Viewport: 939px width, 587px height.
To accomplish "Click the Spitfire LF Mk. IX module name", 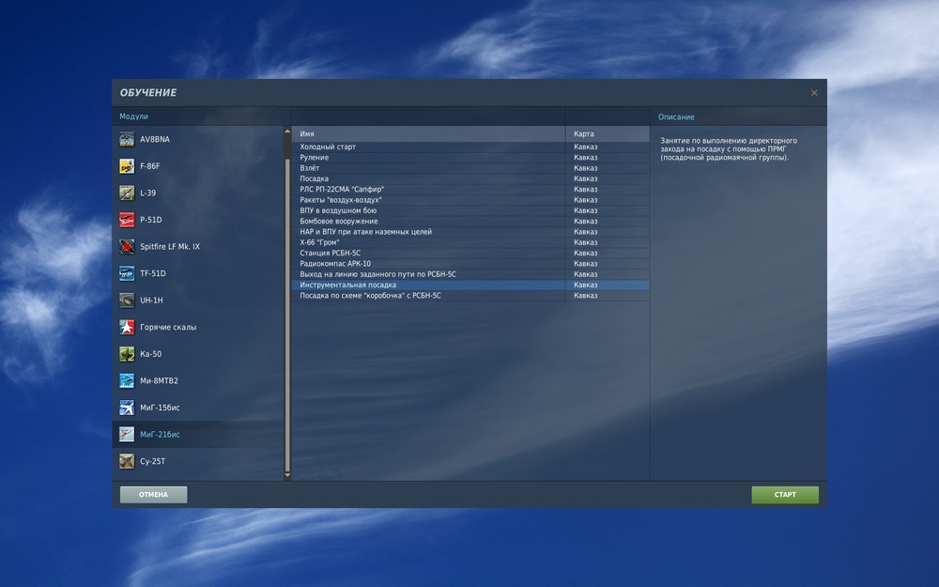I will 170,247.
